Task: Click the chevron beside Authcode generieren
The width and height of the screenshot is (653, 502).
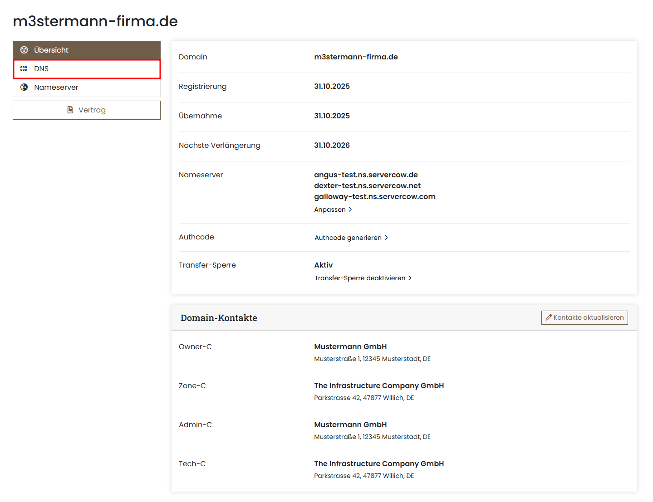Action: [x=386, y=237]
